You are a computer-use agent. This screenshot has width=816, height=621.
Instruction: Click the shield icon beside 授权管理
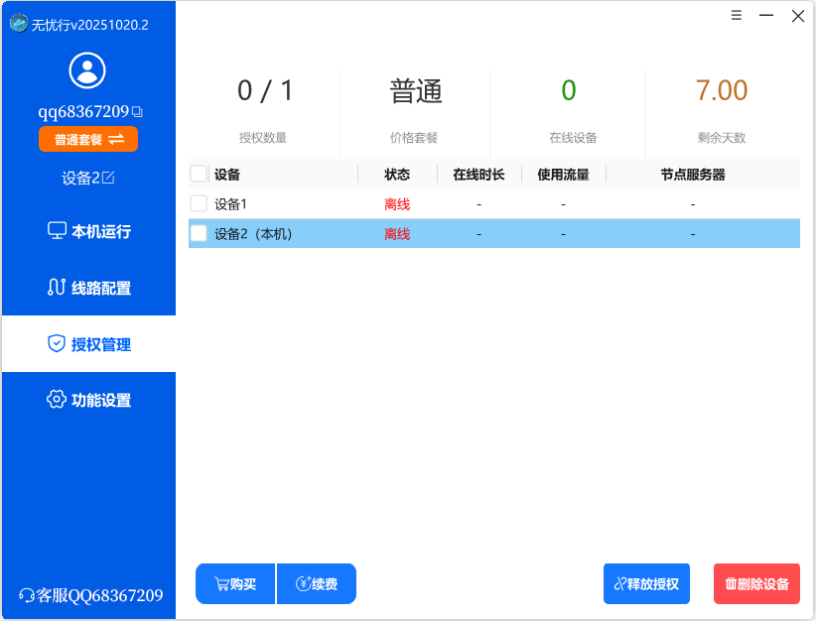click(55, 344)
